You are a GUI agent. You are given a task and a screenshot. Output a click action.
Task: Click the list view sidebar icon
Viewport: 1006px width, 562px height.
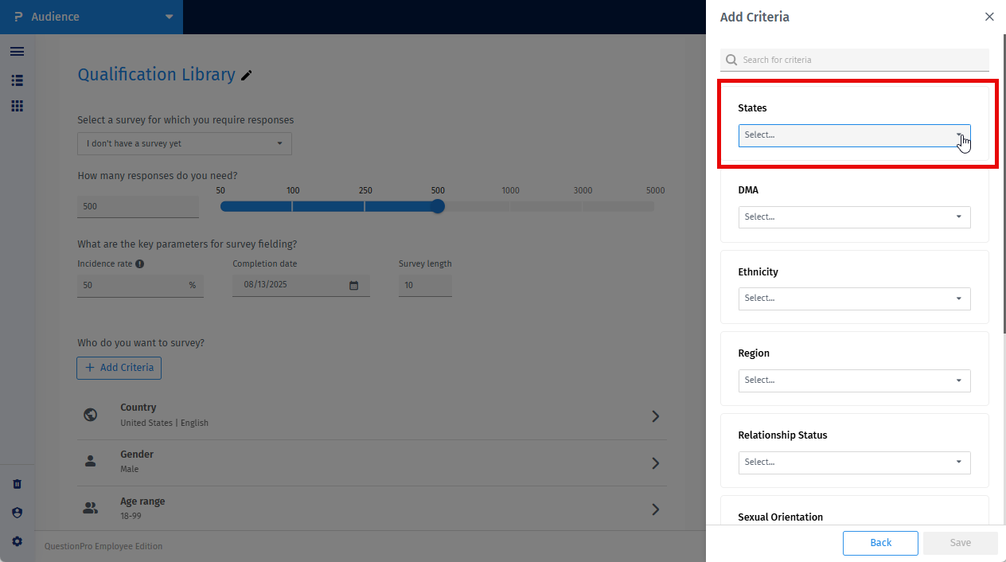(17, 80)
